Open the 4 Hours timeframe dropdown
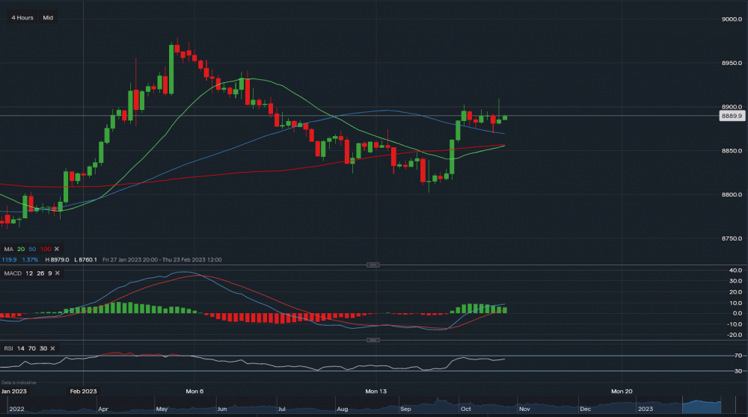The image size is (748, 417). point(22,17)
